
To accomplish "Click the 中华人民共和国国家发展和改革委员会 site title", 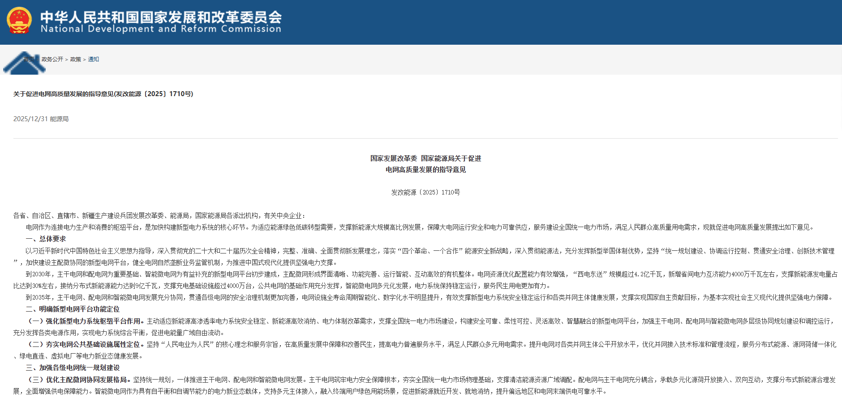I will pos(161,17).
